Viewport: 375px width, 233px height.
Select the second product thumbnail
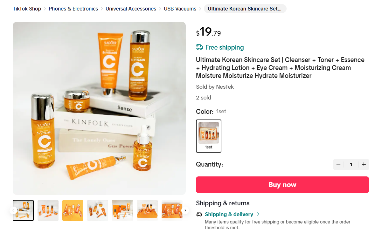(48, 210)
